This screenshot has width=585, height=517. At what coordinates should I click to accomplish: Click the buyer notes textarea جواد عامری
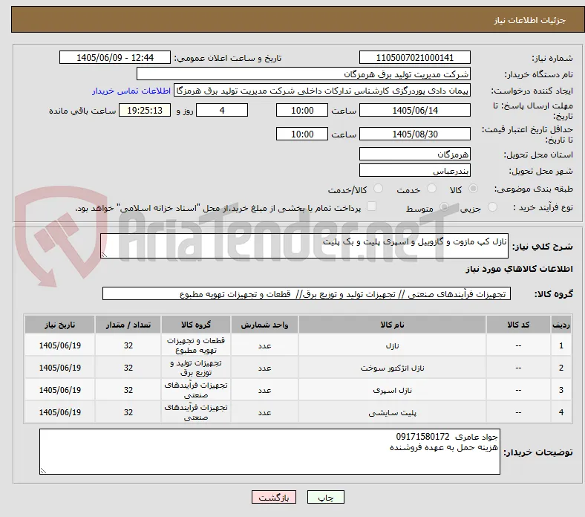tap(269, 452)
